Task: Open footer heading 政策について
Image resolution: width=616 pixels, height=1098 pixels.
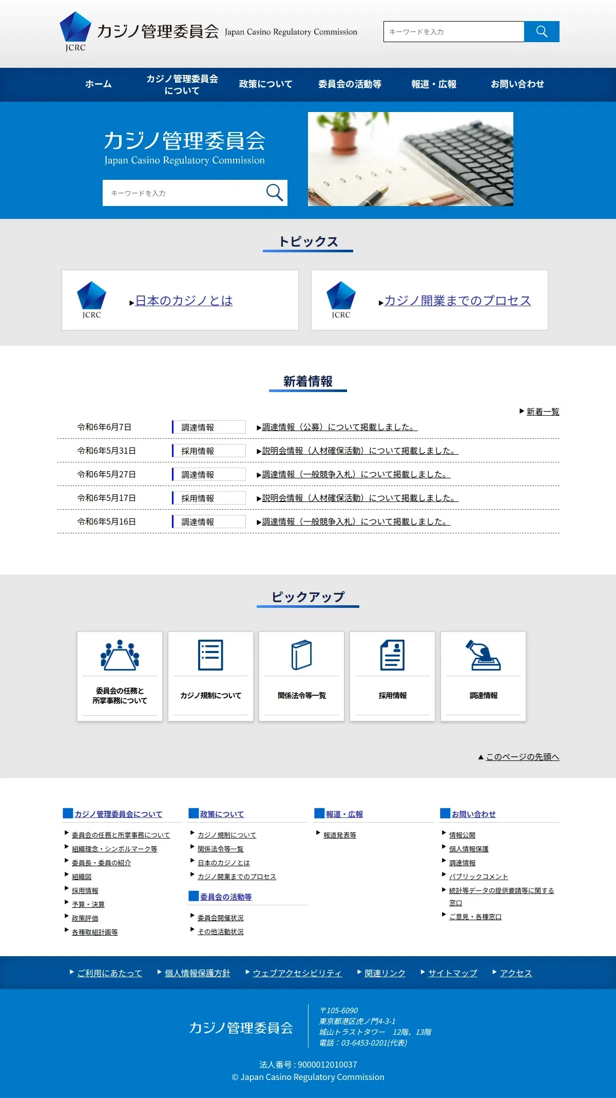Action: (x=222, y=814)
